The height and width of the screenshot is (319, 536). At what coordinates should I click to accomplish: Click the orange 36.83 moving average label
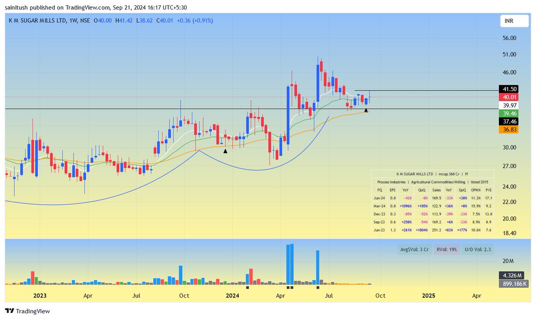pos(510,129)
